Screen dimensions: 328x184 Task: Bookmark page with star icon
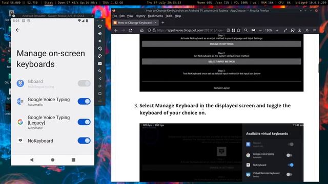coord(238,30)
